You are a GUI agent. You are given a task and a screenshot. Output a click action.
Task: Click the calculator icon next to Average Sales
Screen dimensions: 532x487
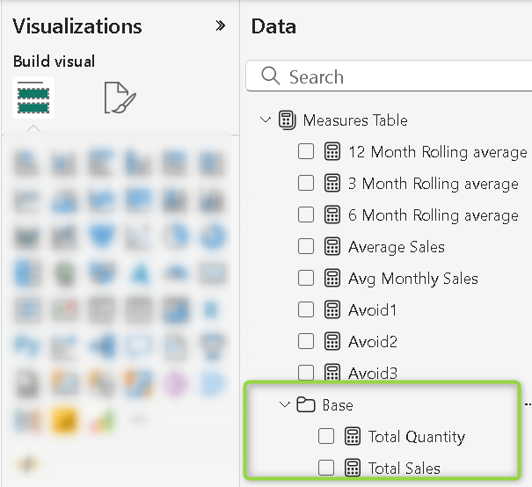(332, 246)
